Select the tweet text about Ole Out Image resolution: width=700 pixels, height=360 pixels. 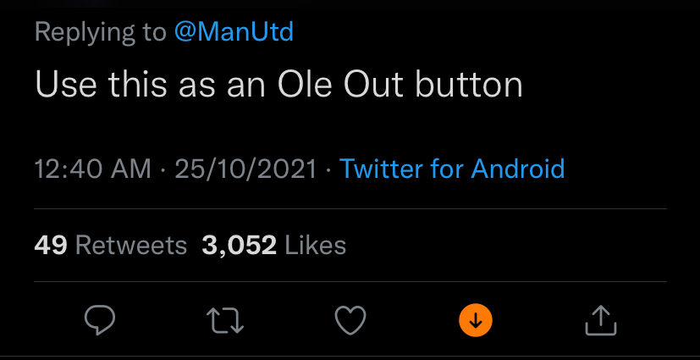tap(278, 85)
